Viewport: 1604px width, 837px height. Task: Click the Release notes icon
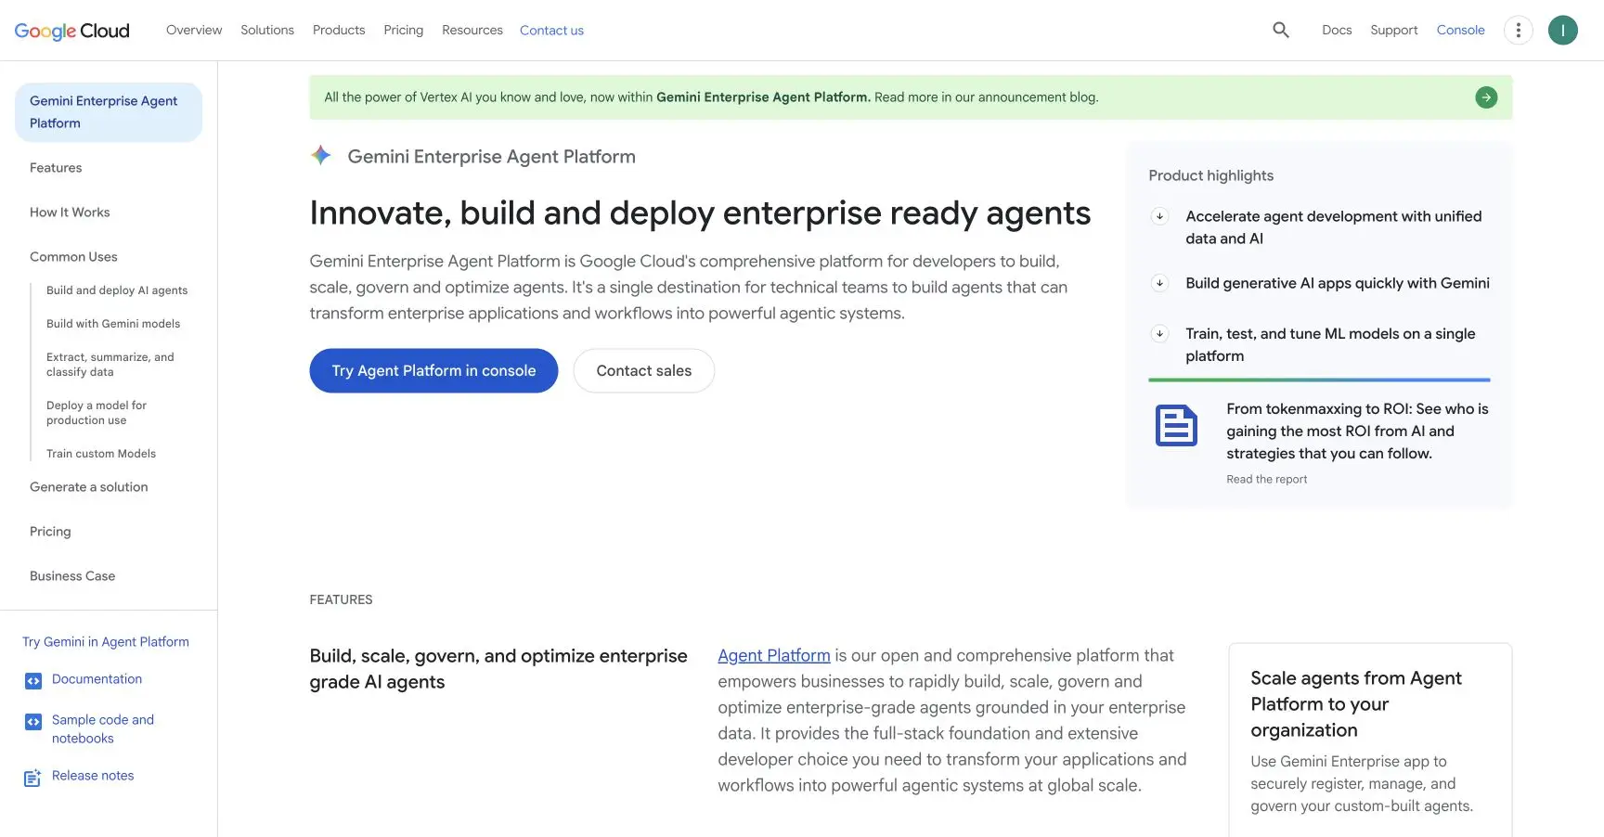(x=32, y=778)
